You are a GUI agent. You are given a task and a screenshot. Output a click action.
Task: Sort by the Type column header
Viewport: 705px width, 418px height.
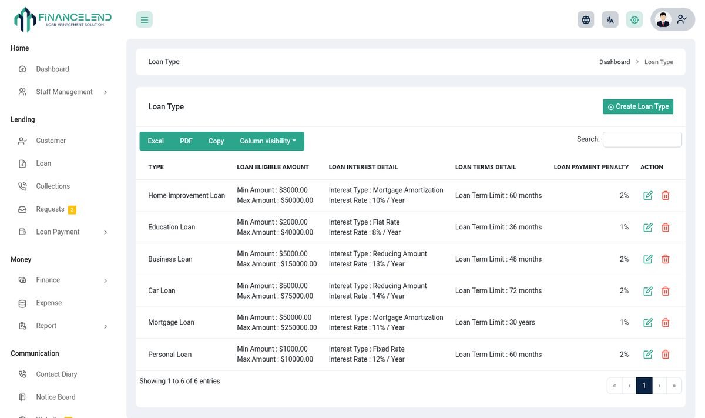tap(156, 167)
